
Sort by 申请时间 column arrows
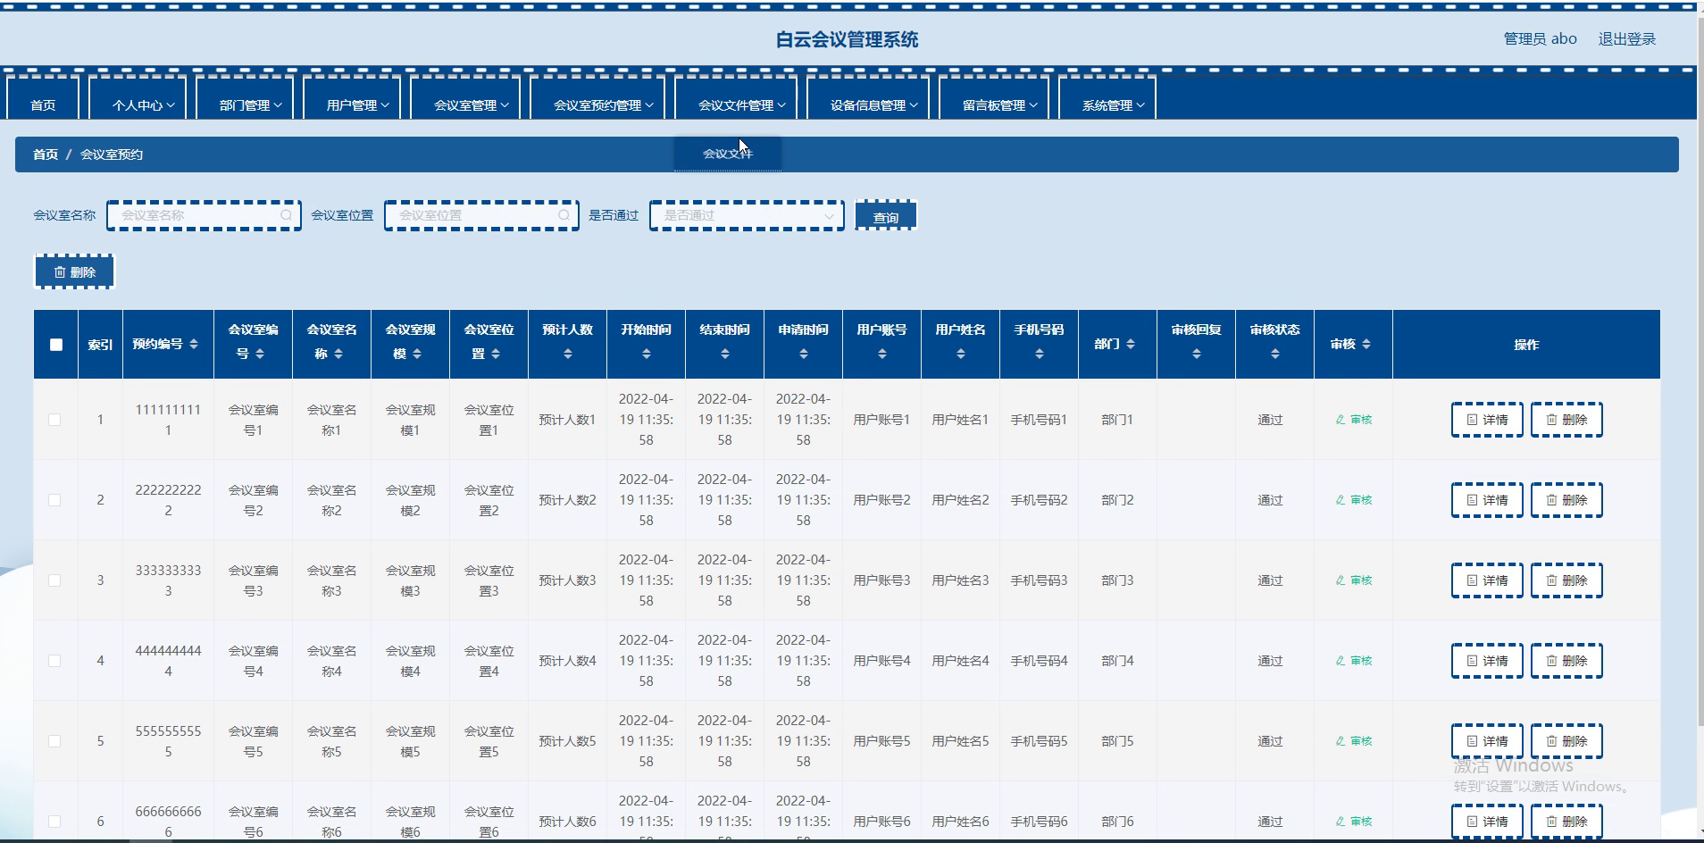coord(804,355)
